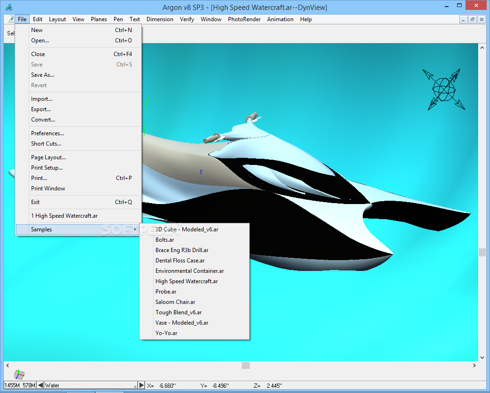
Task: Go to next layer with right arrow
Action: tap(141, 385)
